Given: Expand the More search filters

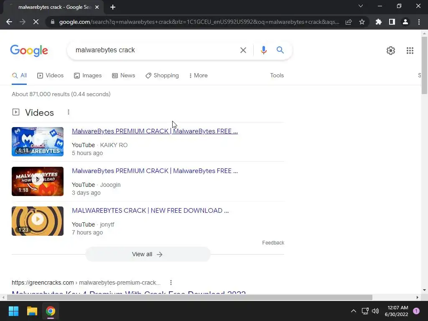Looking at the screenshot, I should point(198,76).
